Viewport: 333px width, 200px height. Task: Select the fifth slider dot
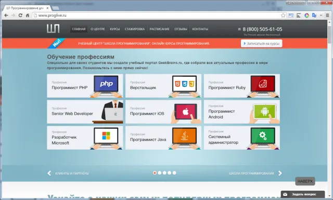pos(174,173)
